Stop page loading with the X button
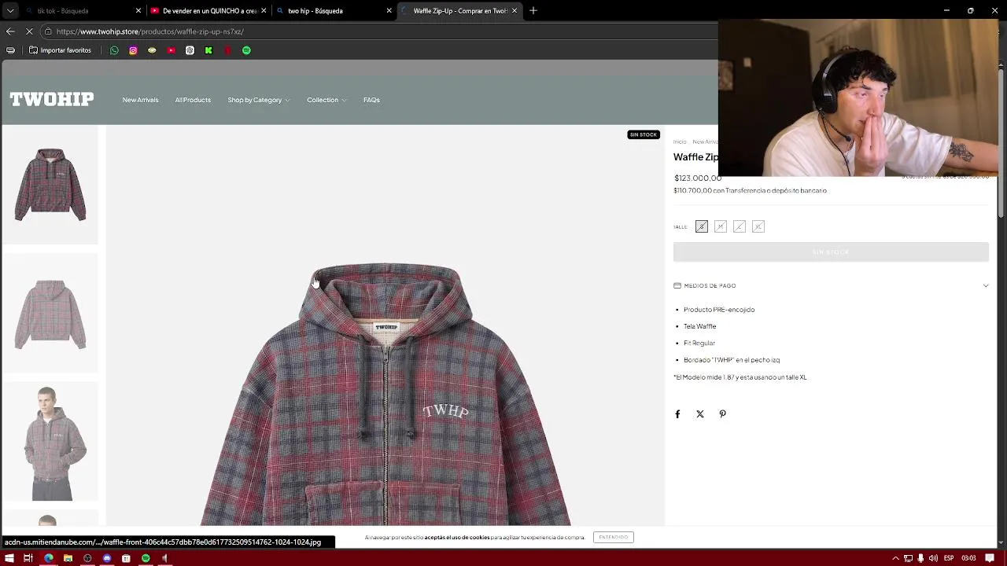 click(x=29, y=31)
